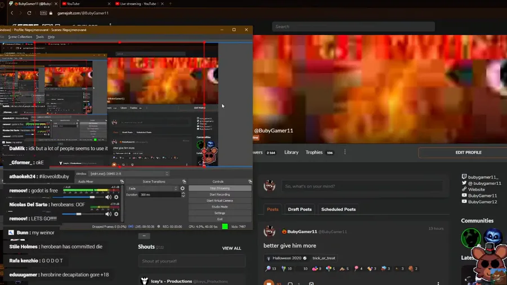Click the Halloween 2020 community tag
Screen dimensions: 507x285
[x=287, y=258]
